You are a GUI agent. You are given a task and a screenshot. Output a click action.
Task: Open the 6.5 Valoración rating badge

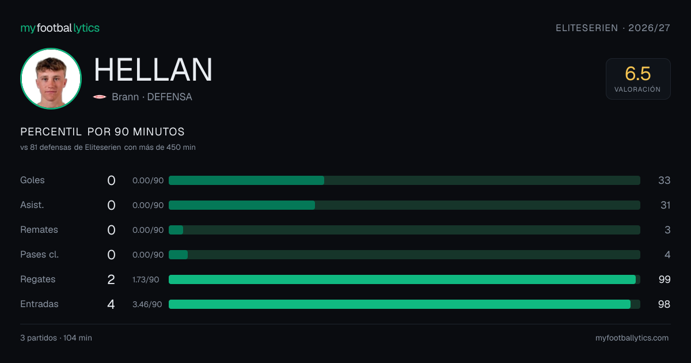coord(638,79)
